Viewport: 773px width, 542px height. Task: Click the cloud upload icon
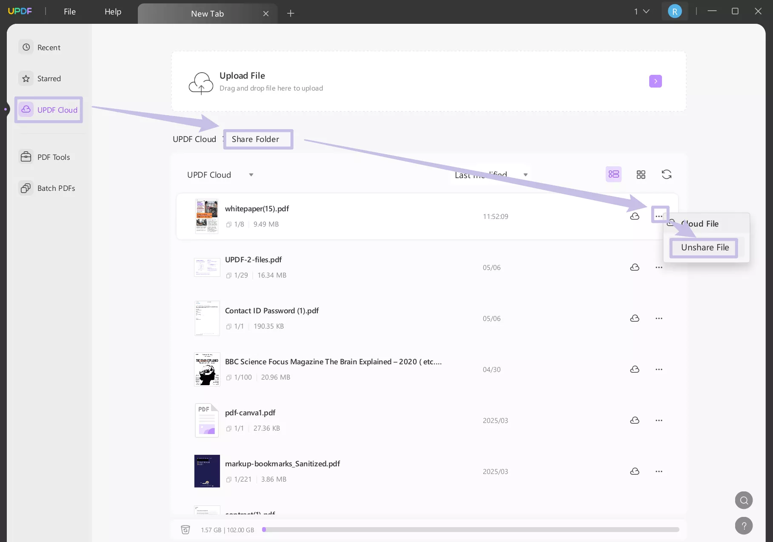point(201,83)
